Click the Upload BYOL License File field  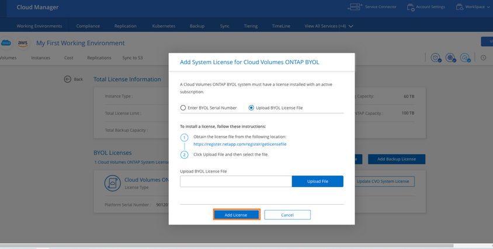tap(236, 181)
